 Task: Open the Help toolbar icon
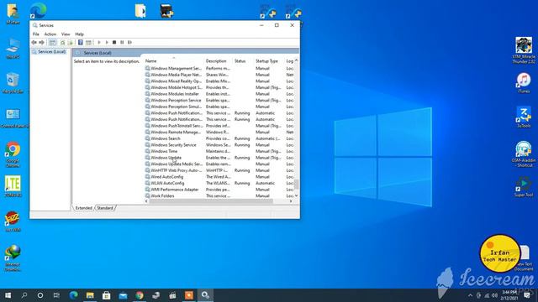(x=81, y=43)
